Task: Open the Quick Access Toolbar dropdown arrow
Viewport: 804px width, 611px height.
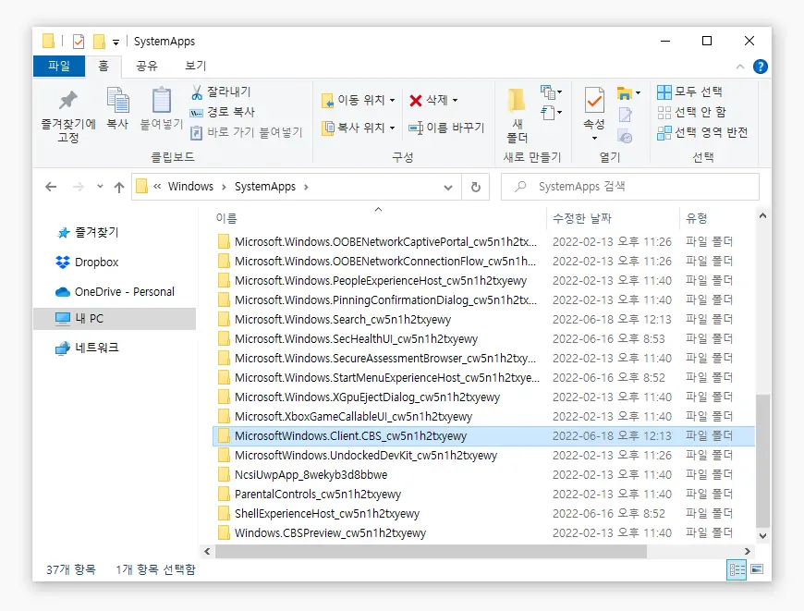Action: coord(114,41)
